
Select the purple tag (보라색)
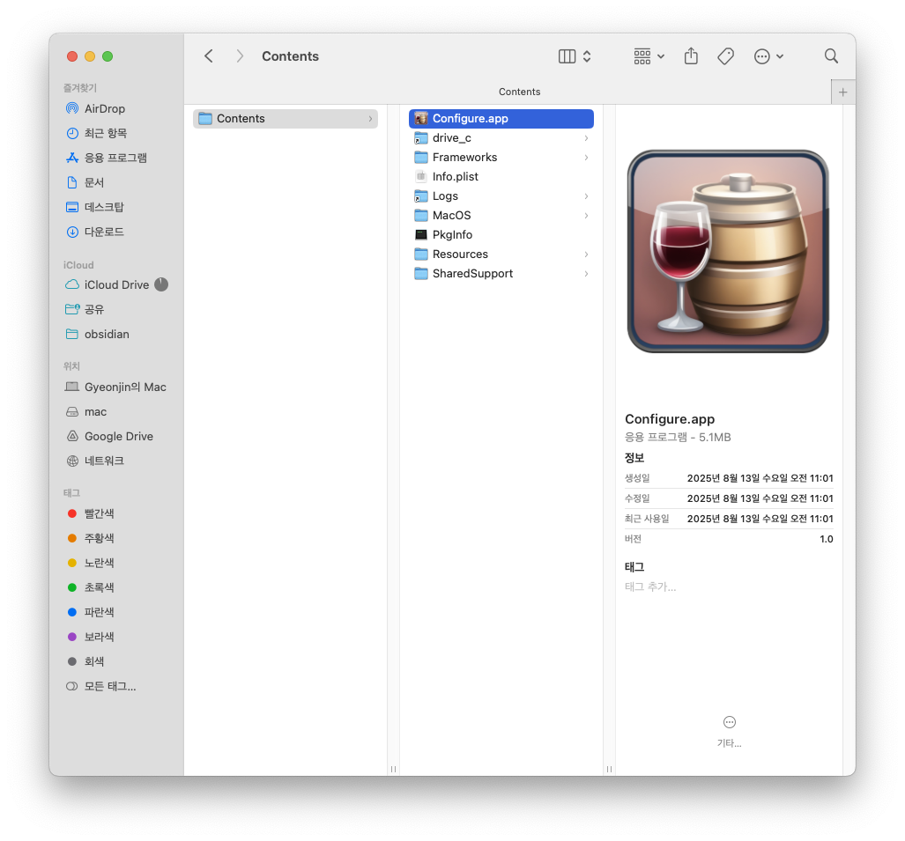tap(99, 637)
